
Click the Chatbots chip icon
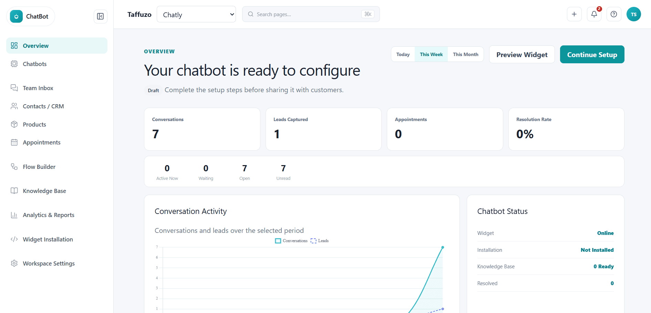[14, 64]
